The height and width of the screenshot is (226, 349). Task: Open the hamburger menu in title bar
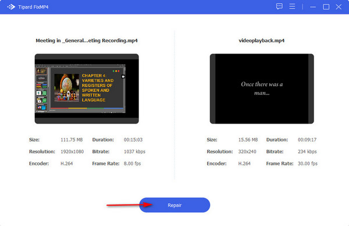click(x=292, y=6)
